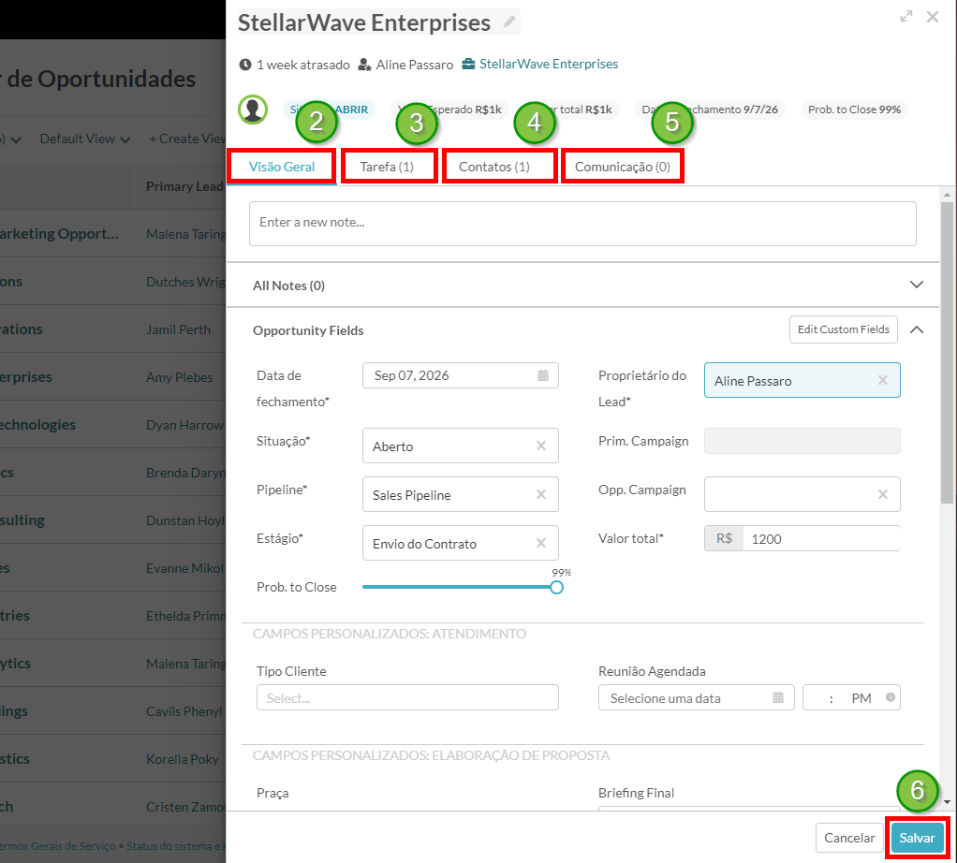
Task: Click the Prob. to Close slider handle
Action: click(x=556, y=587)
